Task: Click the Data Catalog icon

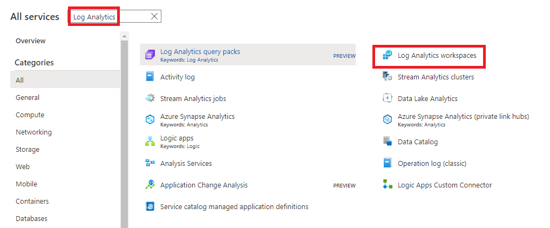Action: 387,142
